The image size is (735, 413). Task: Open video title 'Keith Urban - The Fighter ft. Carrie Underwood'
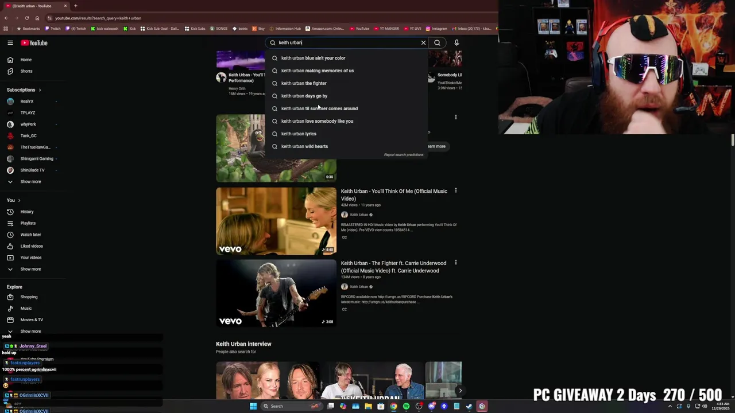click(x=393, y=267)
